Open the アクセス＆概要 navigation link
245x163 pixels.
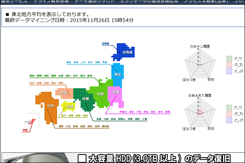pyautogui.click(x=204, y=2)
